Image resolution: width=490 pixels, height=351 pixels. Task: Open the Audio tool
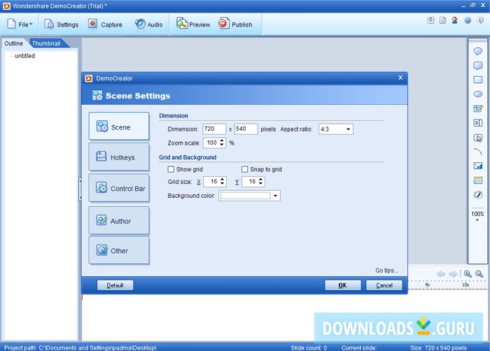tap(148, 24)
